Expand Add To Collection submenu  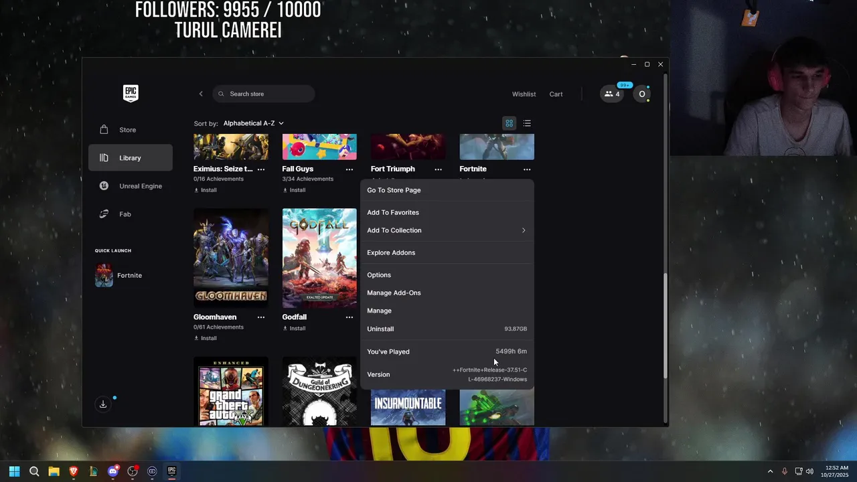click(x=447, y=230)
